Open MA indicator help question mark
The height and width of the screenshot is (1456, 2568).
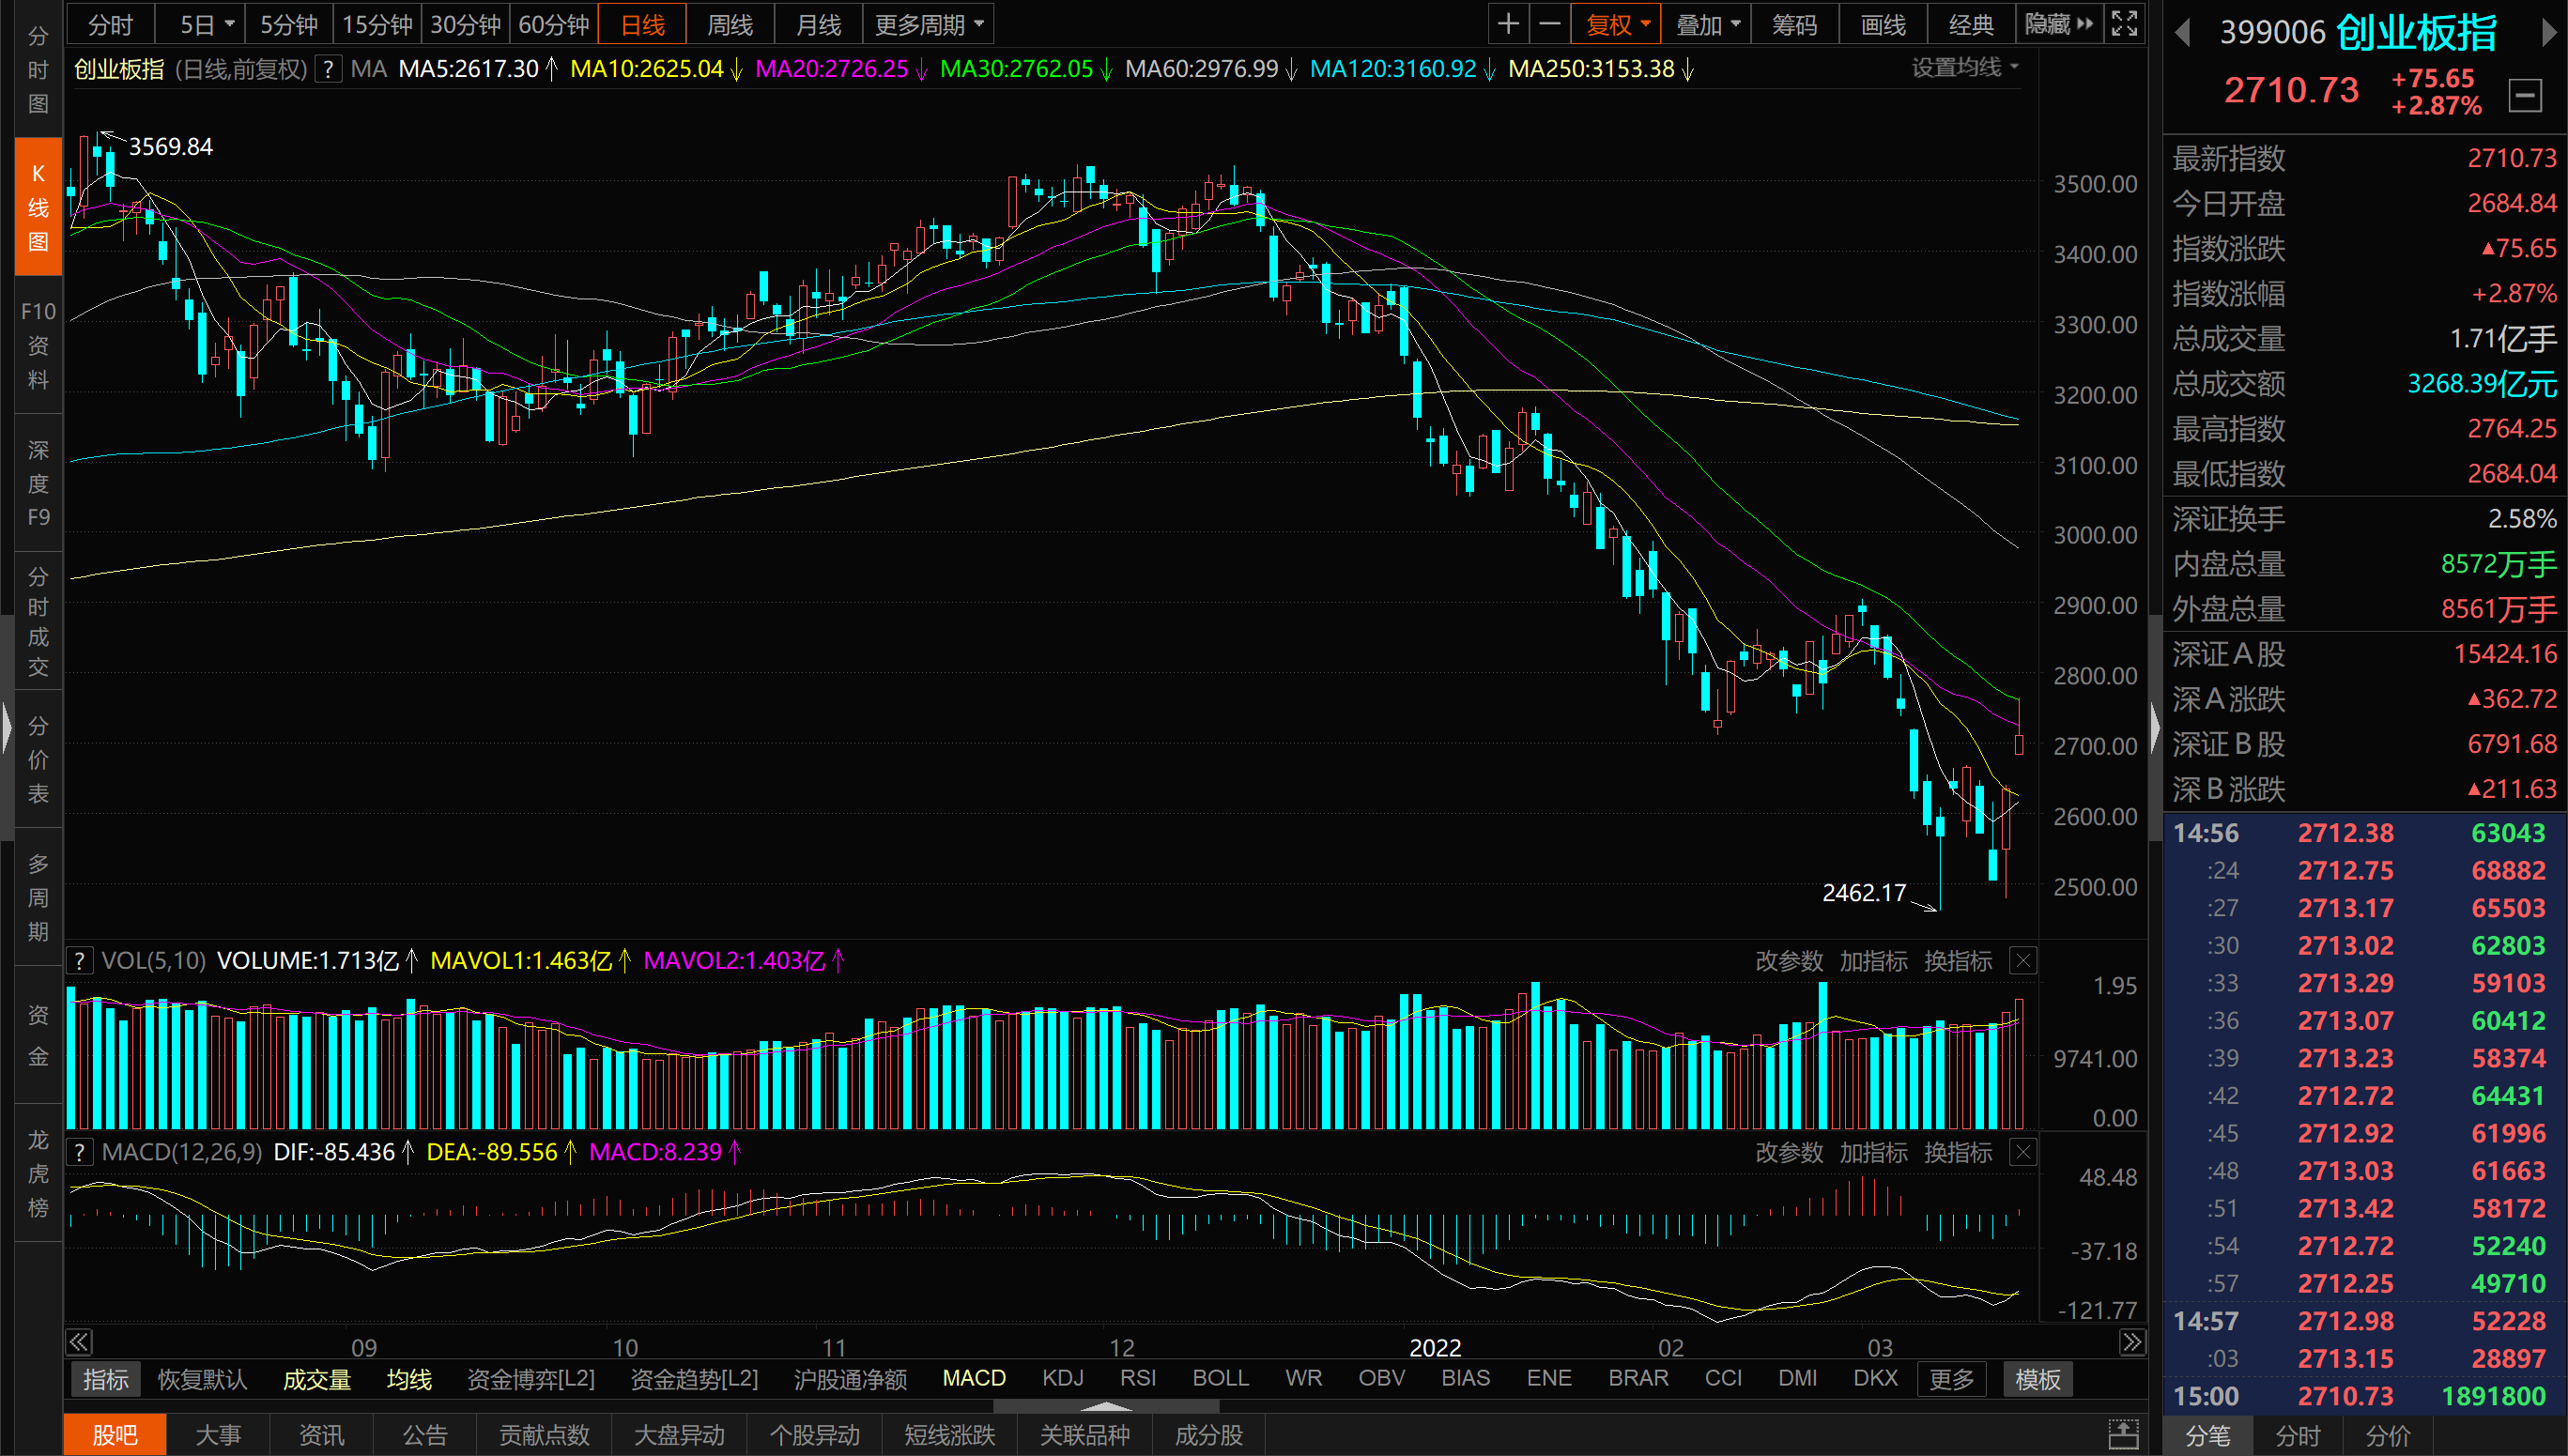click(327, 69)
